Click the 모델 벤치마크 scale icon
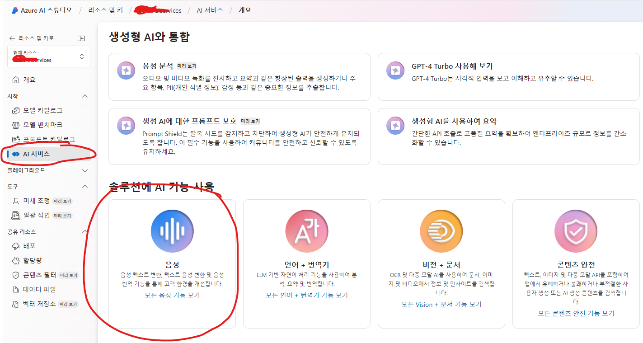The image size is (643, 343). [x=16, y=125]
